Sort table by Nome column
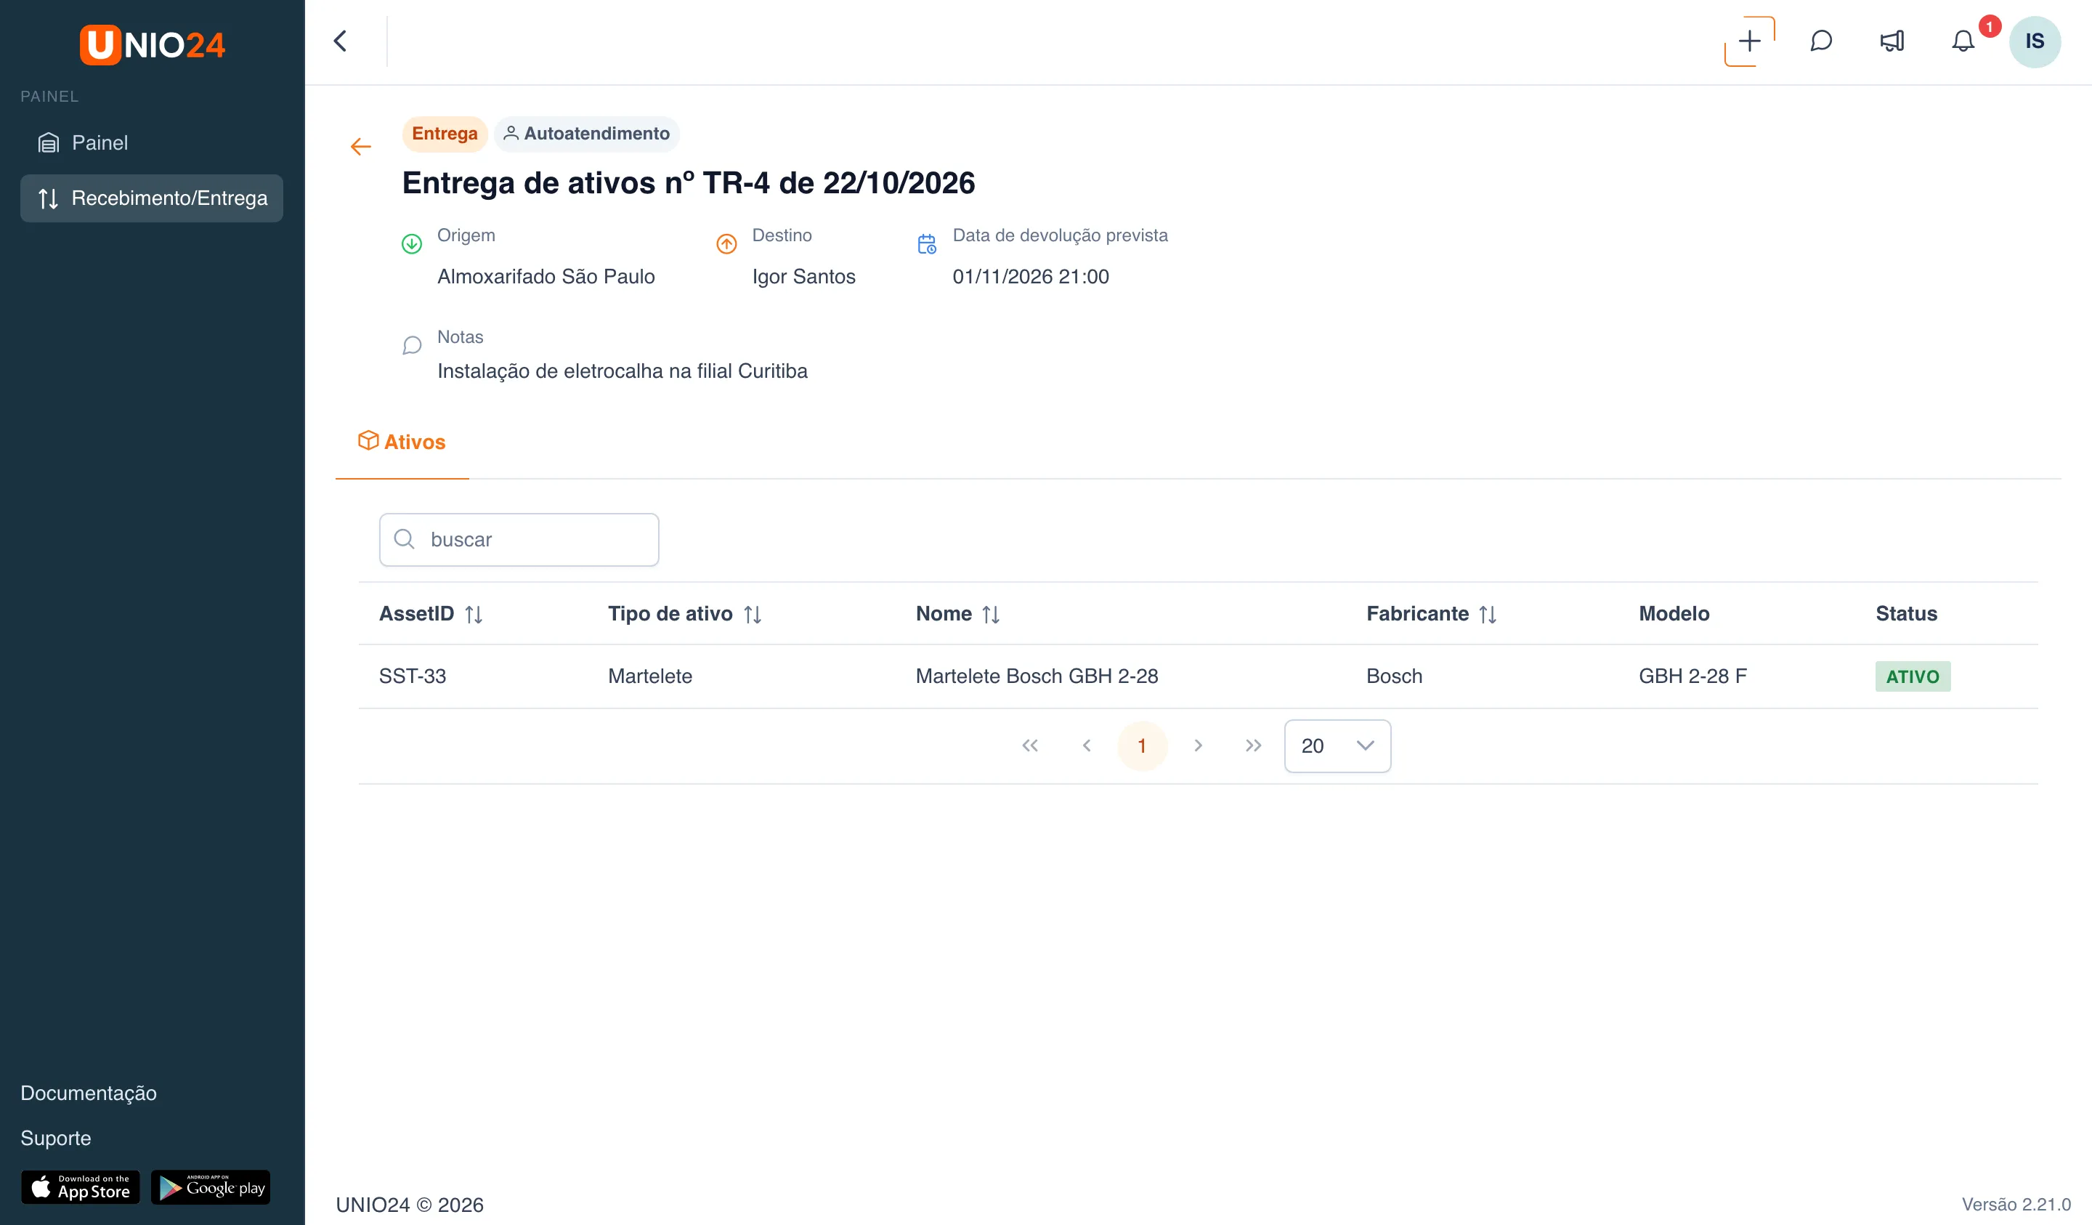Image resolution: width=2092 pixels, height=1225 pixels. click(992, 615)
